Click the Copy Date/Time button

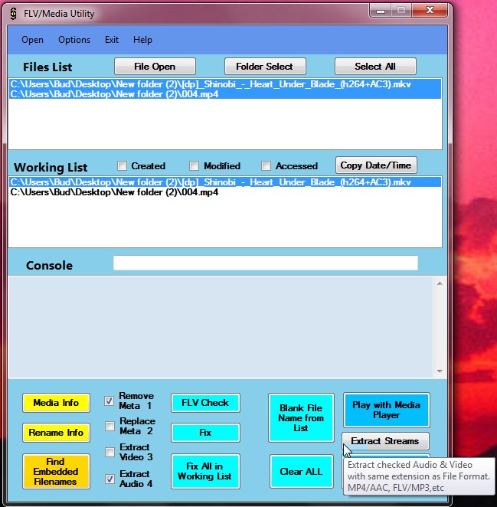[376, 165]
